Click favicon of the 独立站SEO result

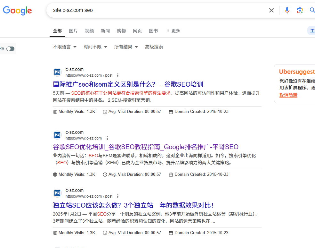coord(57,193)
